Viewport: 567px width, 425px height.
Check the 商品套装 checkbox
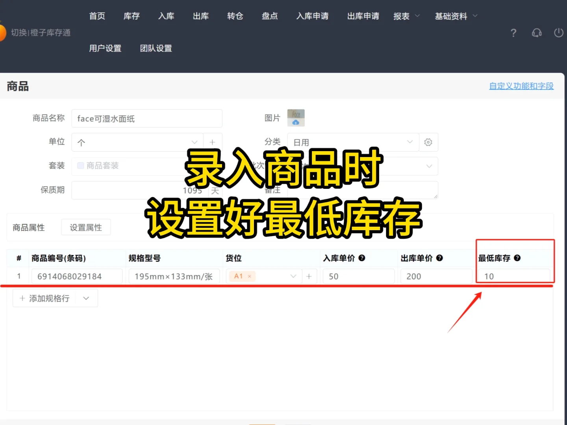(80, 166)
